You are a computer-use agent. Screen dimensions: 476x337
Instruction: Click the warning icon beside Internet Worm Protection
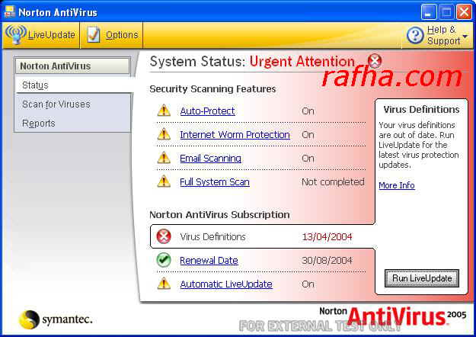164,134
